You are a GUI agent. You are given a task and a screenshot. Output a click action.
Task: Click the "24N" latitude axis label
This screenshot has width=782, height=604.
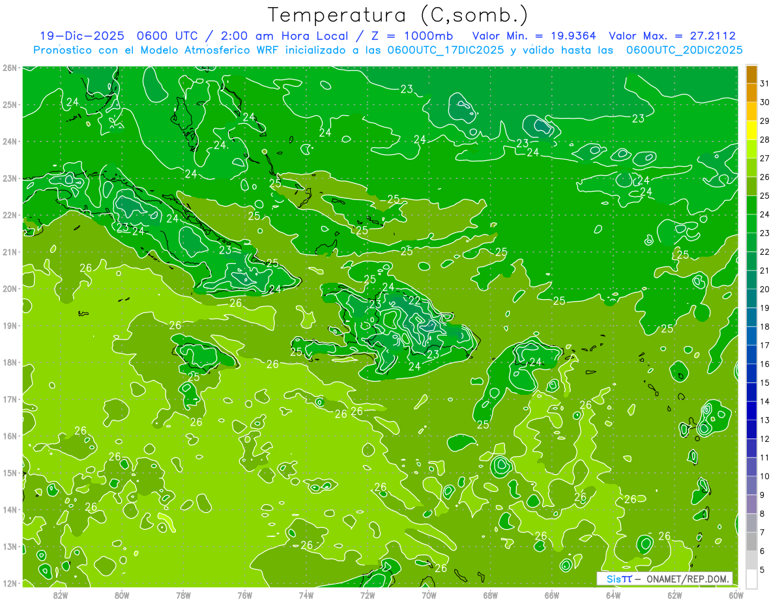(9, 141)
